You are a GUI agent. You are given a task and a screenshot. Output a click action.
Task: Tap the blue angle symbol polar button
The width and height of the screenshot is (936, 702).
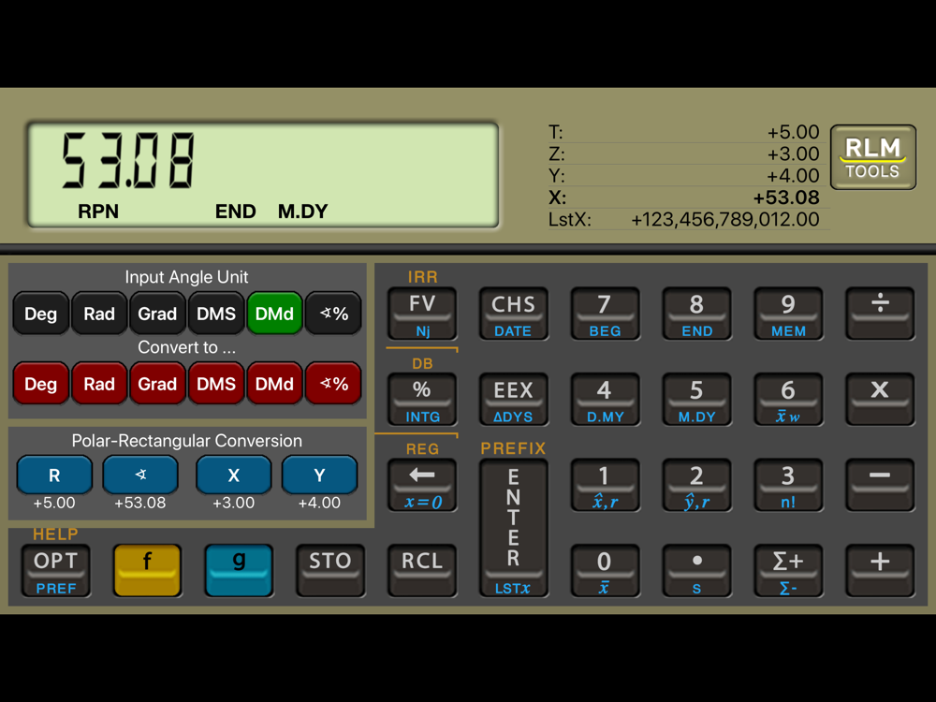(140, 475)
